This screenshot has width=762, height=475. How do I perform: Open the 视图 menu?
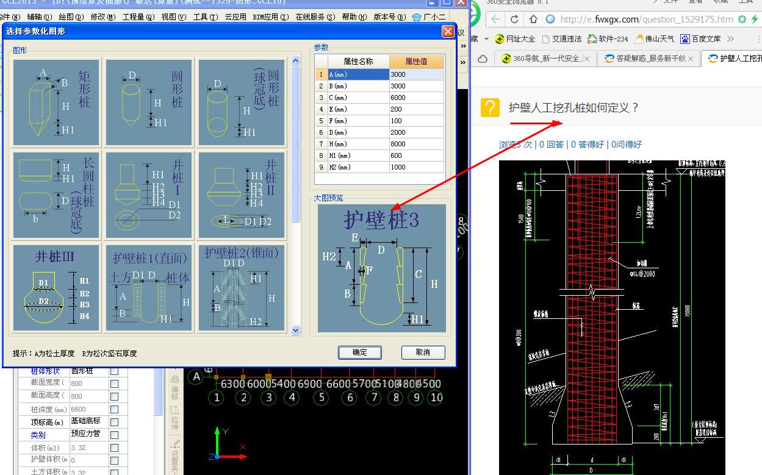pos(174,17)
